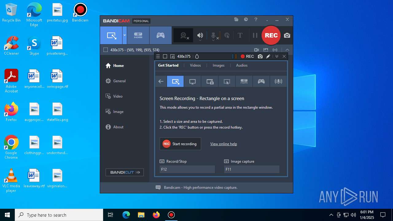393x221 pixels.
Task: Switch to Game recording mode in main toolbar
Action: (x=161, y=35)
